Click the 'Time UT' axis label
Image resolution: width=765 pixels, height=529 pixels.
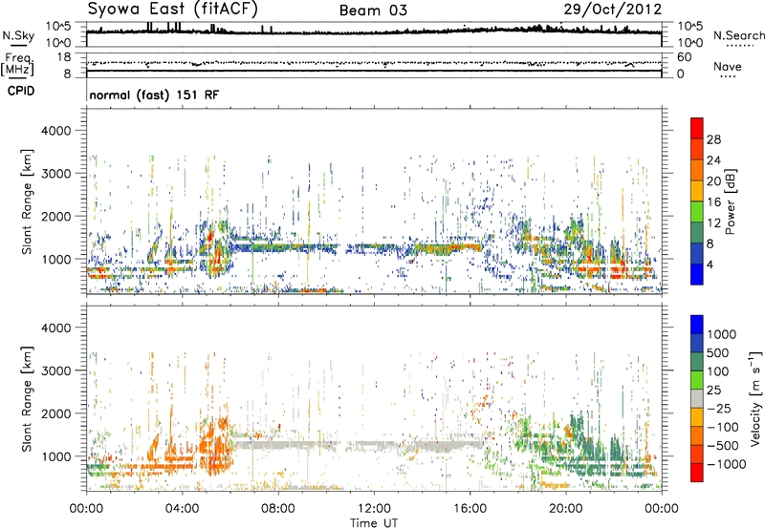(x=374, y=523)
